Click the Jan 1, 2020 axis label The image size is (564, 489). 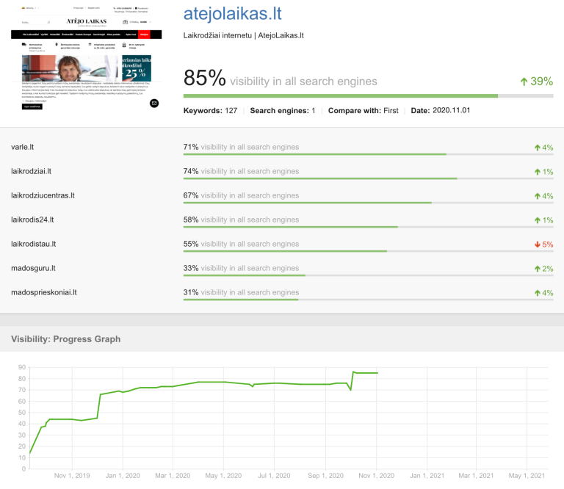(x=123, y=476)
